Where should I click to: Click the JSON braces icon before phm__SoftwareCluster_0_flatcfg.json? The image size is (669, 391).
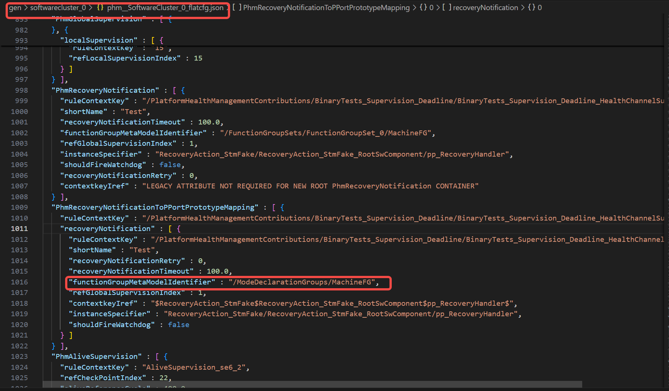(x=100, y=7)
